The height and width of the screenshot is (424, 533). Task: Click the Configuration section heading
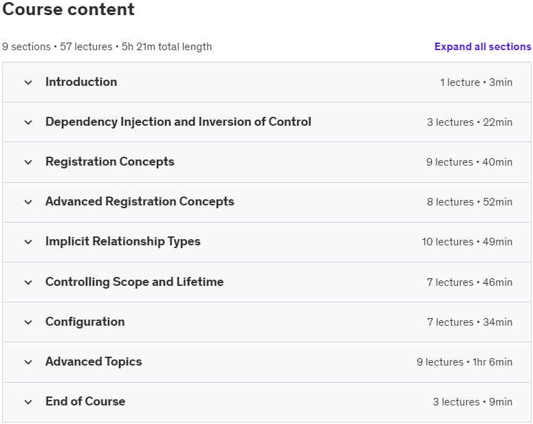coord(85,322)
